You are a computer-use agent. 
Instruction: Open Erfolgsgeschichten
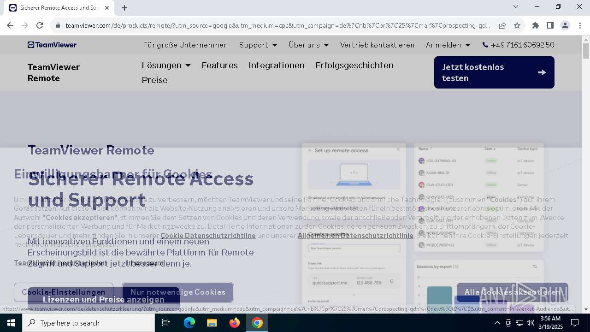(354, 65)
